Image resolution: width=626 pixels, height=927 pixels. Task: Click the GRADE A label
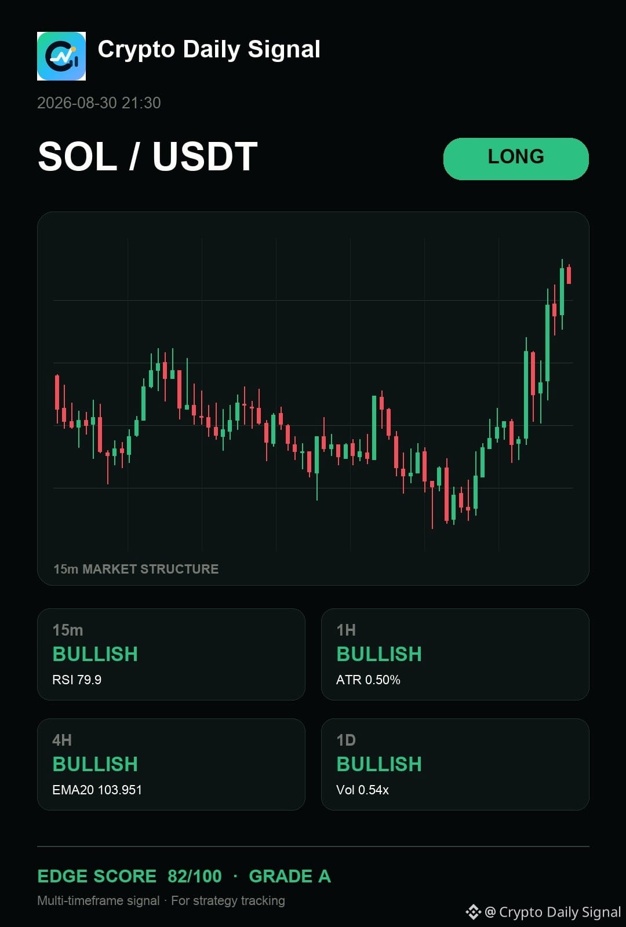point(290,876)
